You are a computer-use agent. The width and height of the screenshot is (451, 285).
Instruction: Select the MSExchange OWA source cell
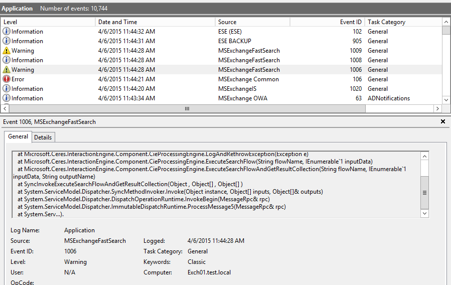pos(243,98)
